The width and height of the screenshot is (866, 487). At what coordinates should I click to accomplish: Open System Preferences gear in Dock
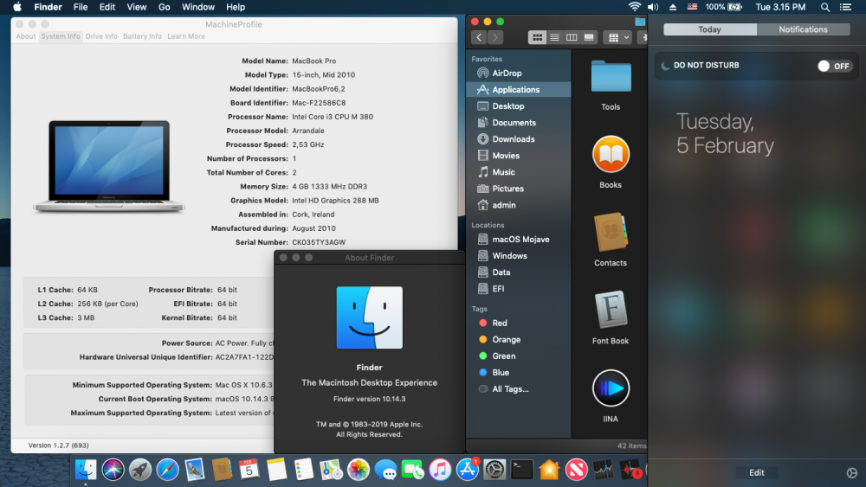click(x=494, y=470)
